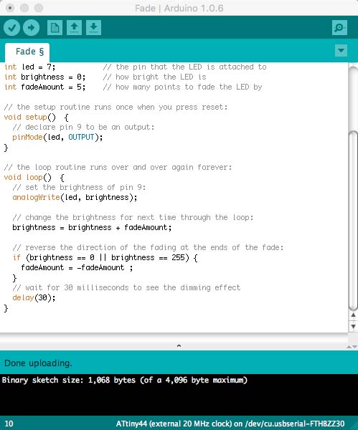Select the Fade sketch tab
Screen dimensions: 358x430
27,52
